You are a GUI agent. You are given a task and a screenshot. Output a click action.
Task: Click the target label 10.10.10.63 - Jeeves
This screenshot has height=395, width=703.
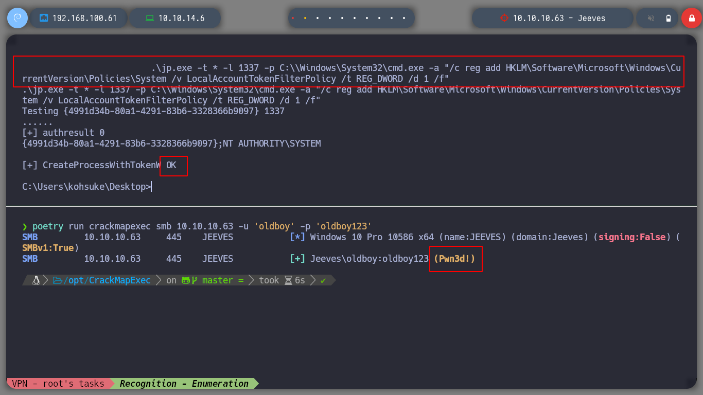[x=559, y=18]
